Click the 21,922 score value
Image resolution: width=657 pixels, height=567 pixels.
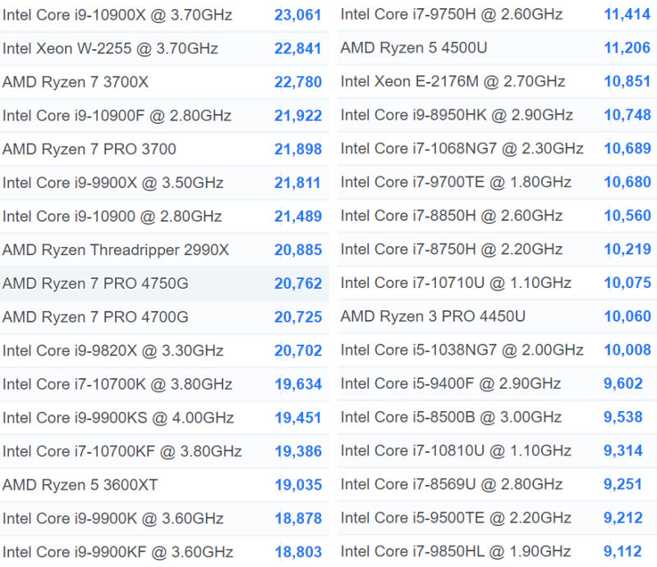tap(298, 116)
